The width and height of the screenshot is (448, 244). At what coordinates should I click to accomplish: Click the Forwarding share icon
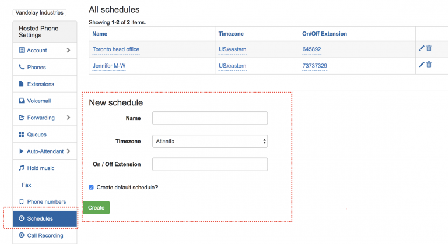(x=22, y=118)
